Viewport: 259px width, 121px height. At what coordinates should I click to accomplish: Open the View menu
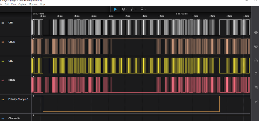click(13, 4)
